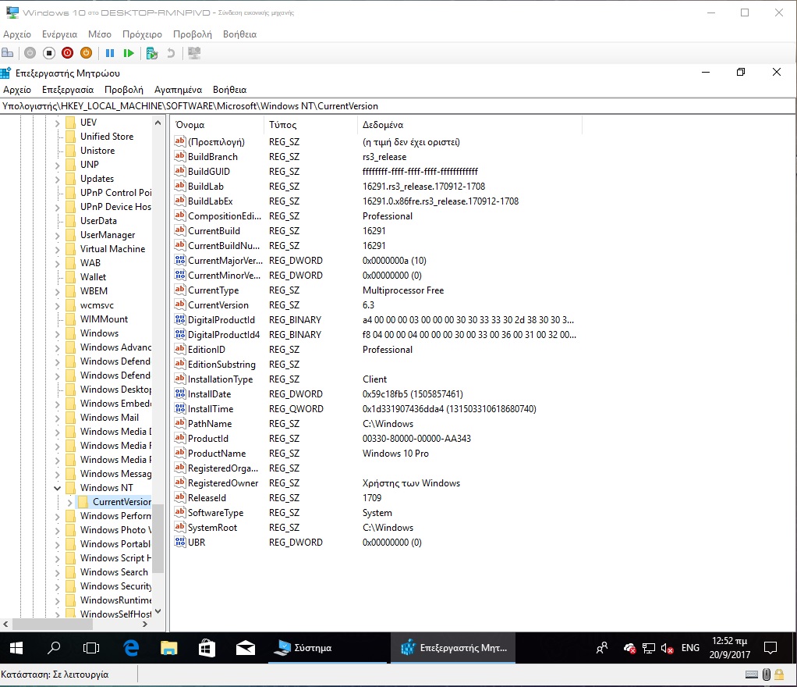Select the CurrentVersion value name showing 6.3
The image size is (797, 687).
(x=218, y=304)
